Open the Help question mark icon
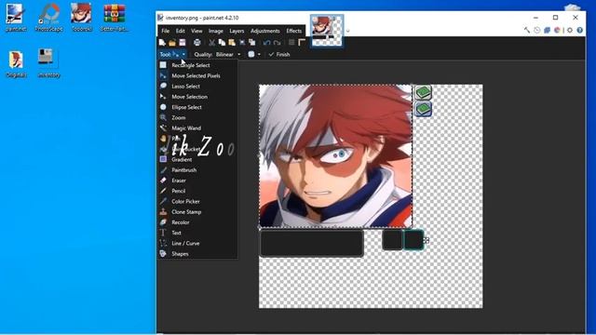Viewport: 596px width, 335px height. click(x=579, y=30)
